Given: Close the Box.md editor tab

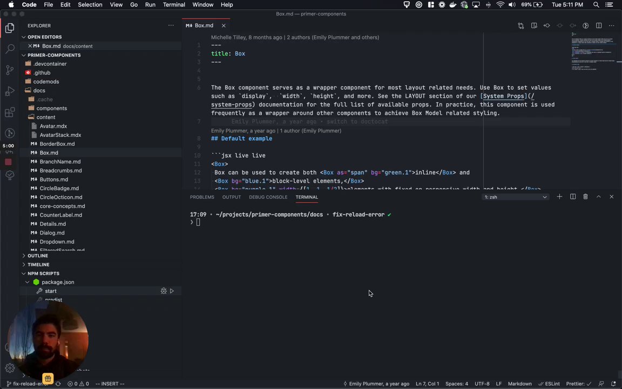Looking at the screenshot, I should [224, 25].
